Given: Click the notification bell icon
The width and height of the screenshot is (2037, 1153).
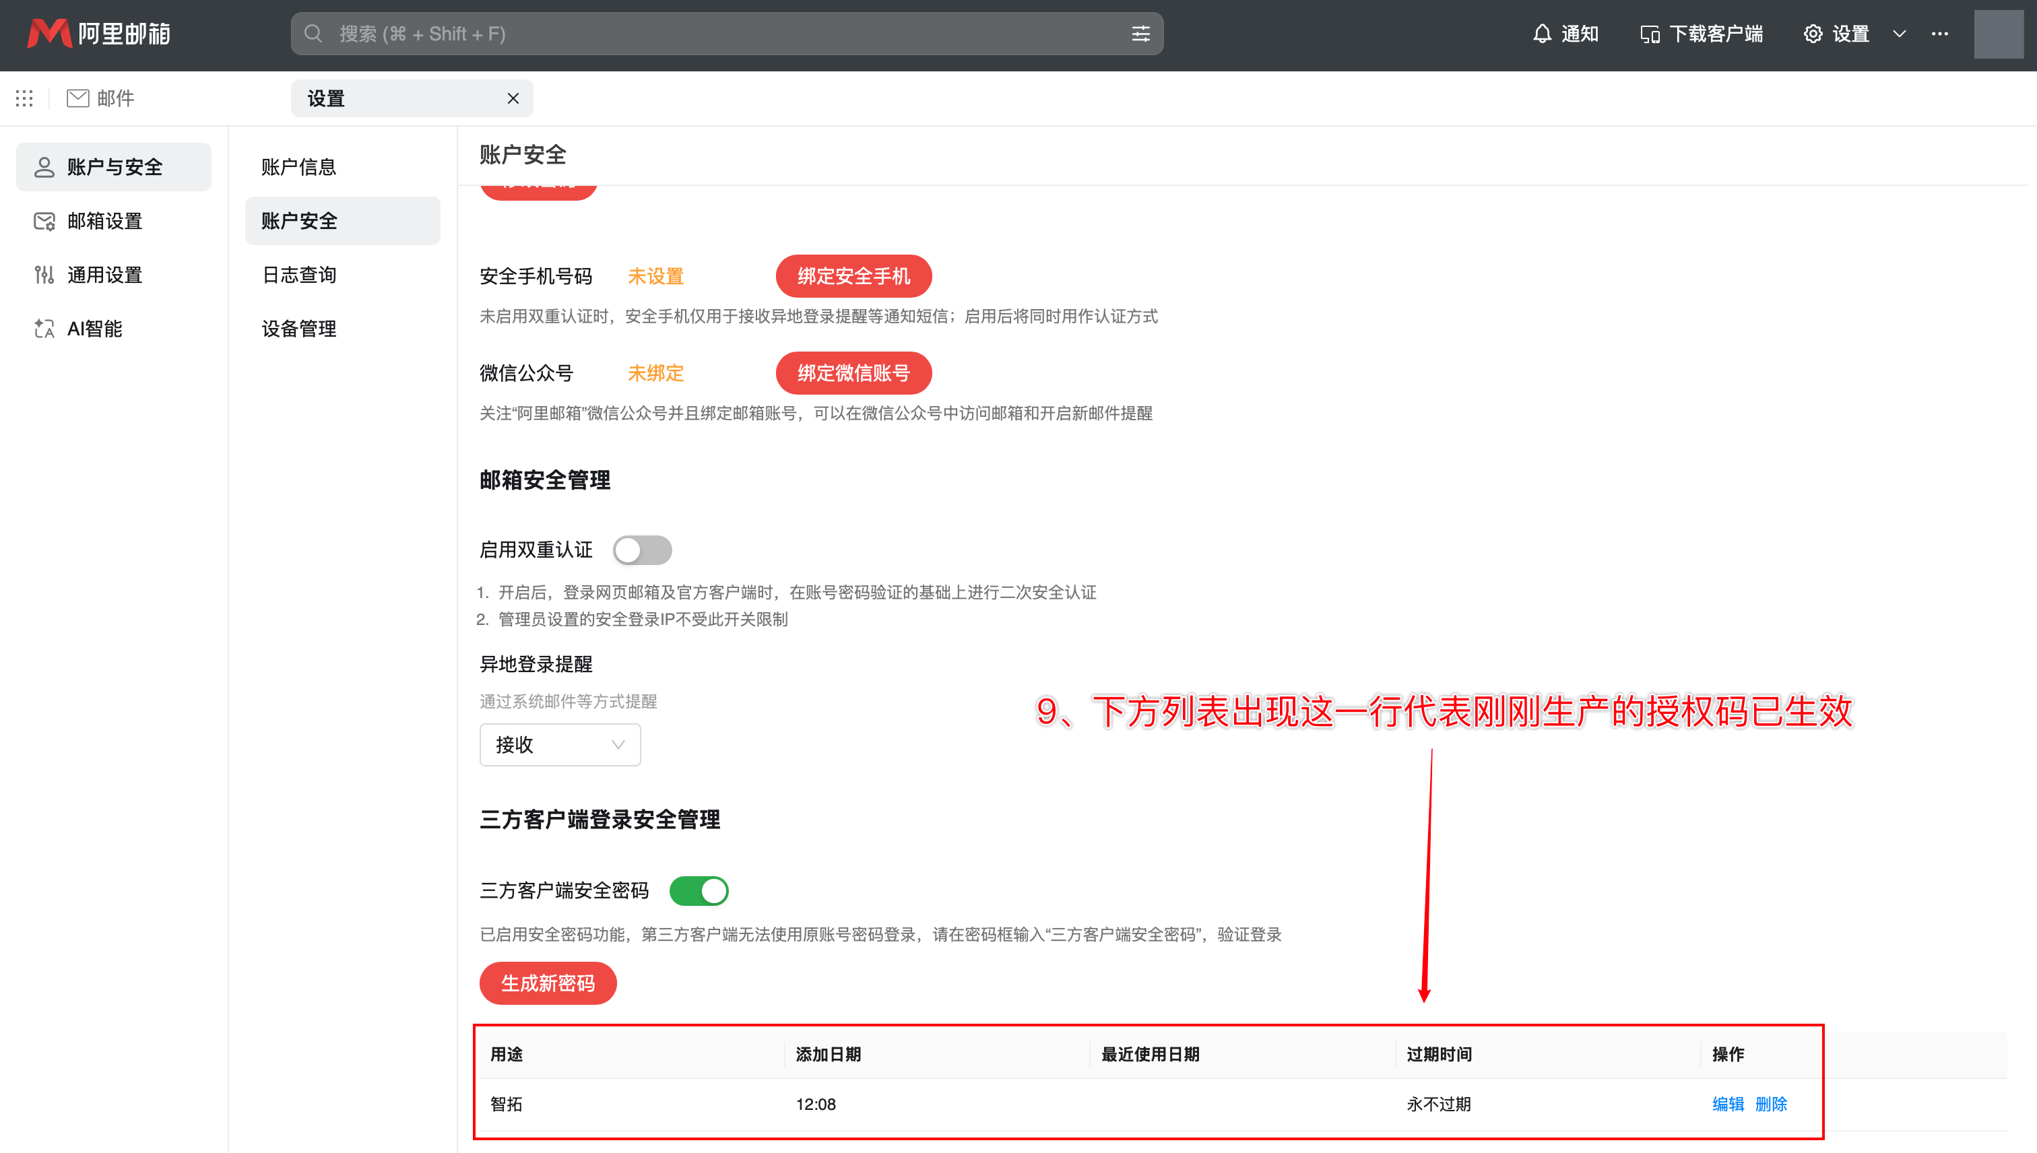Looking at the screenshot, I should point(1541,33).
